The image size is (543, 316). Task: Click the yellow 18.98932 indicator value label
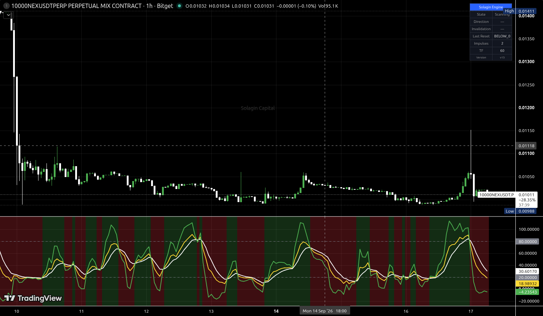click(x=527, y=284)
